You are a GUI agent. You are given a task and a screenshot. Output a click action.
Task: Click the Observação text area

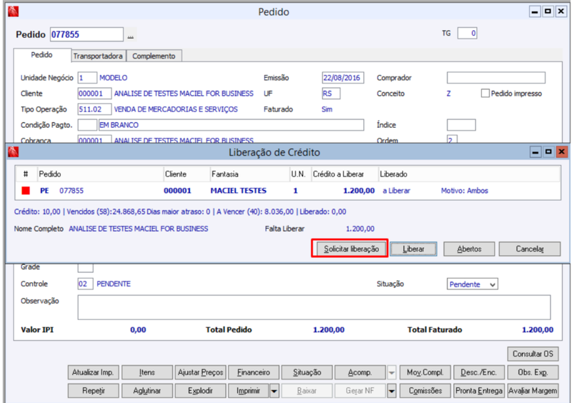pos(314,307)
